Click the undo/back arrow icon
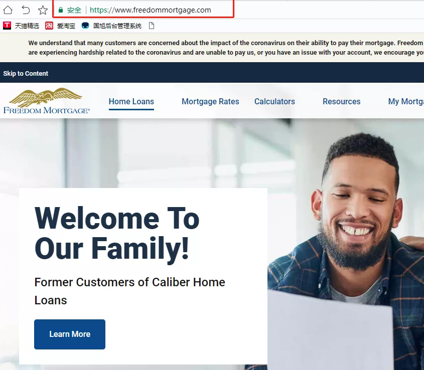 click(26, 10)
